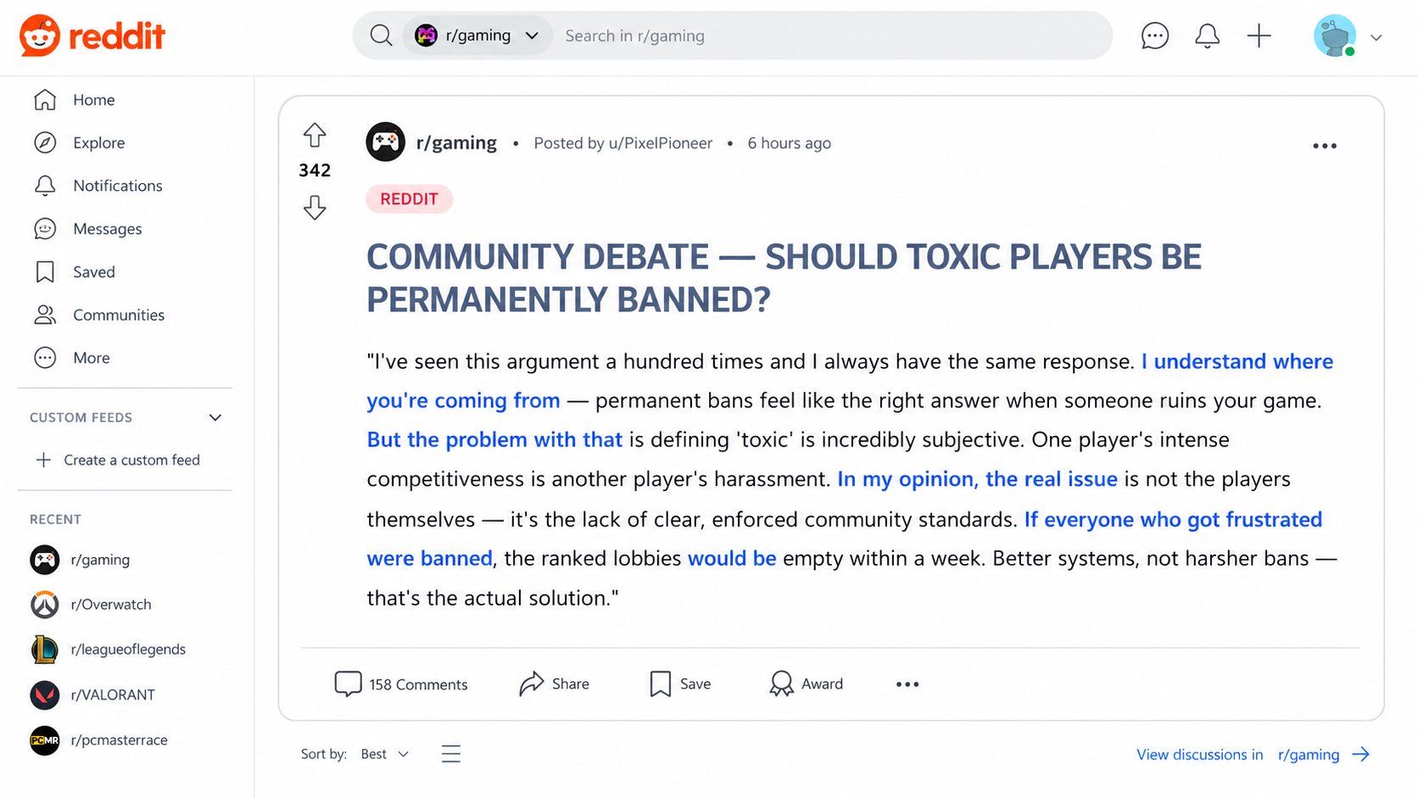This screenshot has height=798, width=1418.
Task: Open the notifications bell in header
Action: (1207, 36)
